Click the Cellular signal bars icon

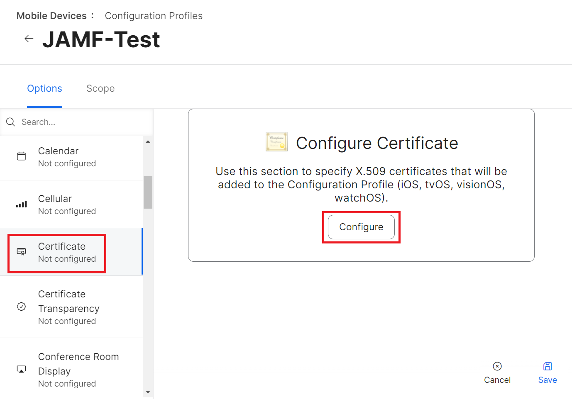point(21,204)
